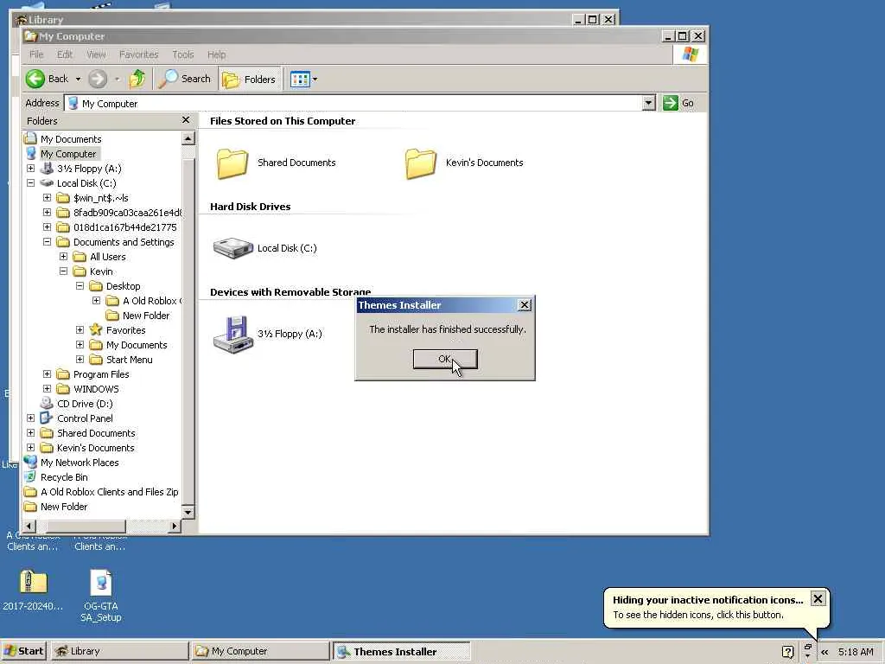This screenshot has width=885, height=664.
Task: Show hidden tray icons chevron
Action: pos(825,652)
